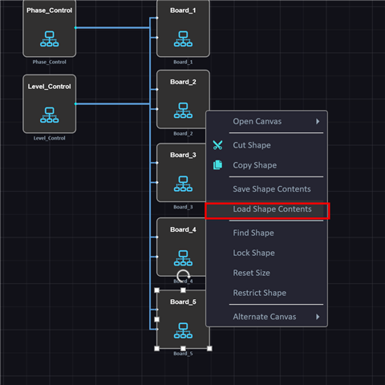Select the Level_Control hierarchy icon

click(x=50, y=115)
